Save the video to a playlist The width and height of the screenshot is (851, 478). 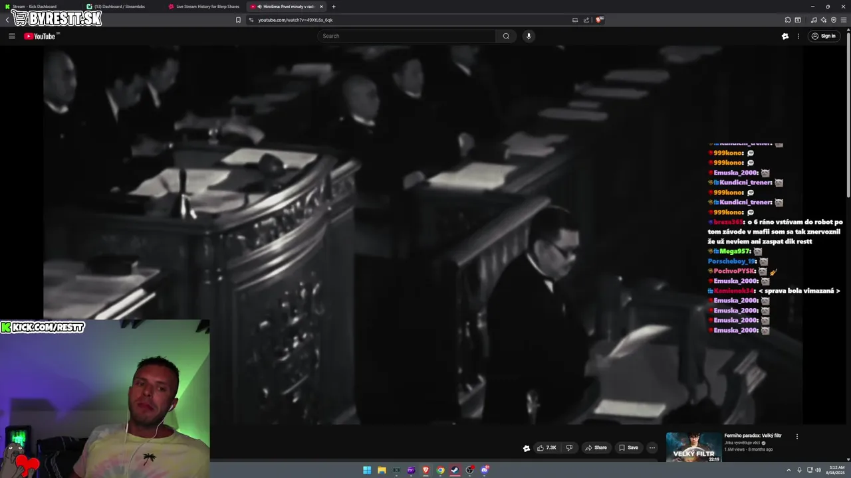[628, 447]
